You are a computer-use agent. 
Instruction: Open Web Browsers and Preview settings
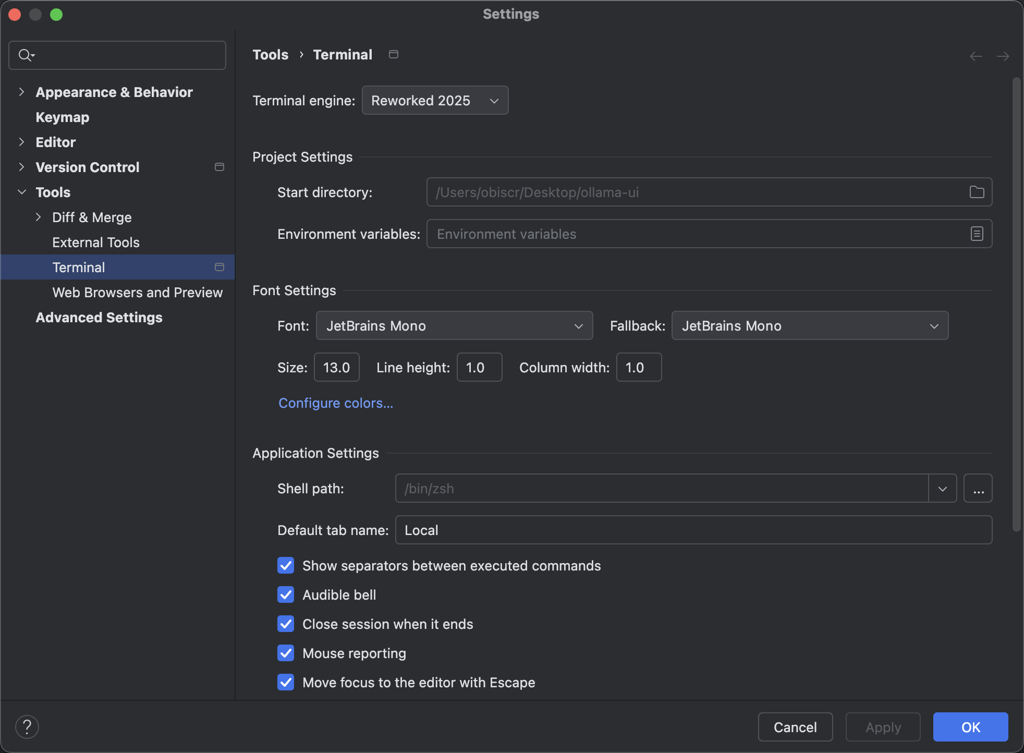coord(138,292)
